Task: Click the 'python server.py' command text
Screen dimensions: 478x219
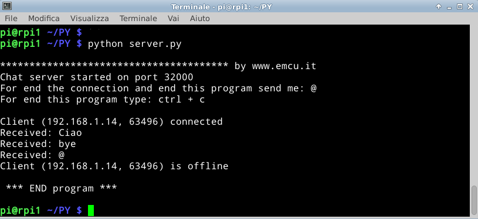Action: point(134,44)
